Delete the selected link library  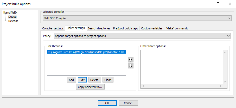tap(94, 80)
